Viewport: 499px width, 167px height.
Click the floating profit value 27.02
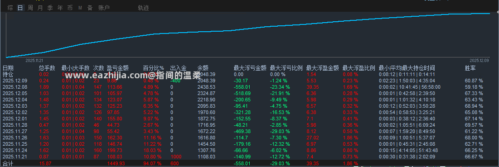[313, 138]
